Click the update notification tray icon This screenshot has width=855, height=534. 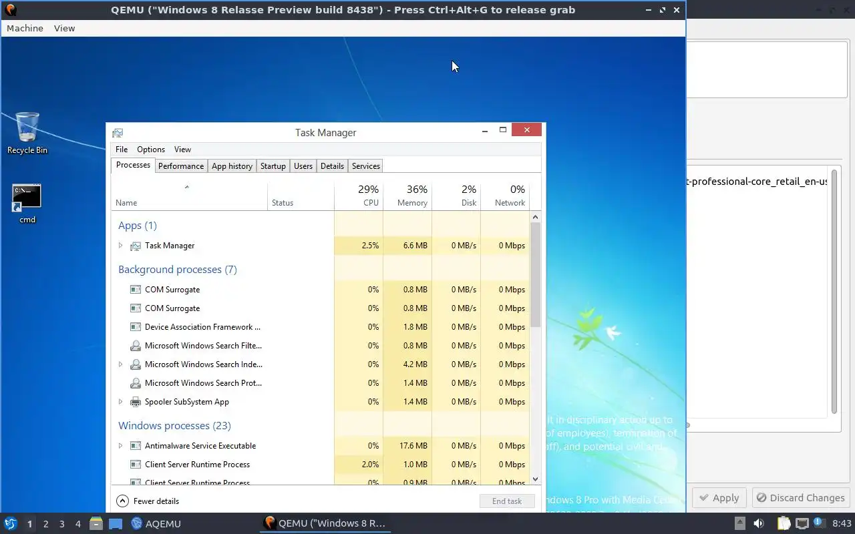[x=821, y=523]
